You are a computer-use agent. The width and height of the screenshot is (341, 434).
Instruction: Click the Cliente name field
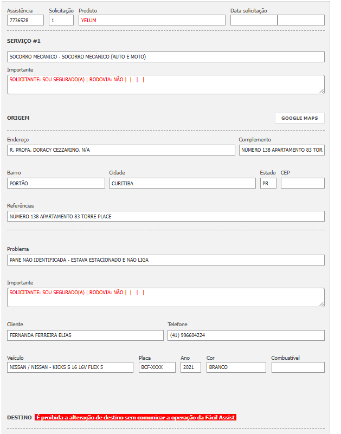(x=85, y=335)
